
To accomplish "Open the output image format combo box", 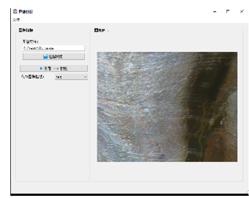I will click(x=71, y=77).
